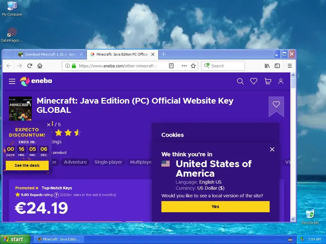Image resolution: width=326 pixels, height=244 pixels.
Task: Show site information icon in address bar
Action: coord(67,66)
